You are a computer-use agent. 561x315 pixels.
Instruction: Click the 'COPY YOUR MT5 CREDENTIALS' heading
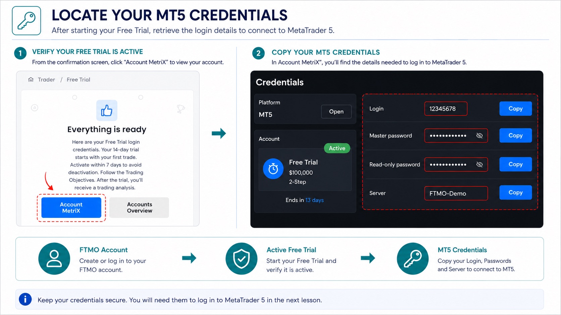coord(325,52)
